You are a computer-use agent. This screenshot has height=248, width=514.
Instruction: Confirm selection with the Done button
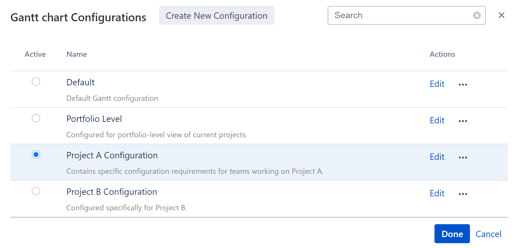452,234
